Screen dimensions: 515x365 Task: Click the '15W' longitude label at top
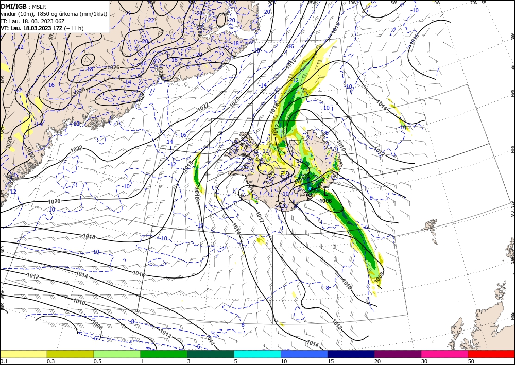coord(312,3)
